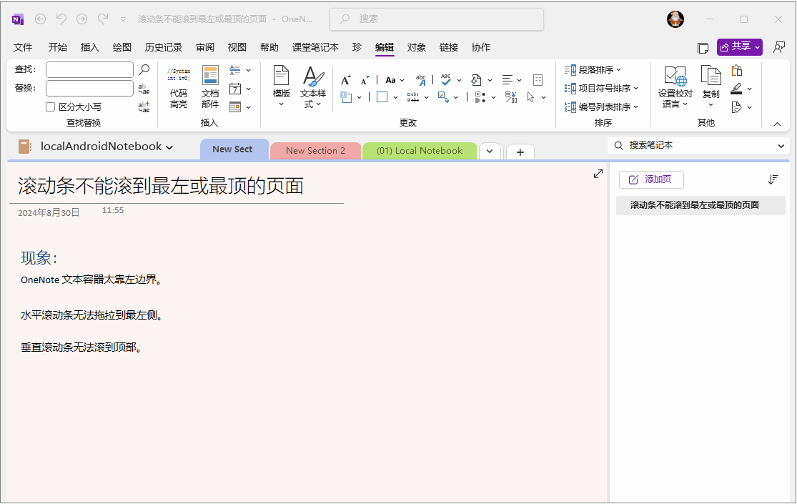
Task: Open 代码高亮 code highlight tool
Action: 179,87
